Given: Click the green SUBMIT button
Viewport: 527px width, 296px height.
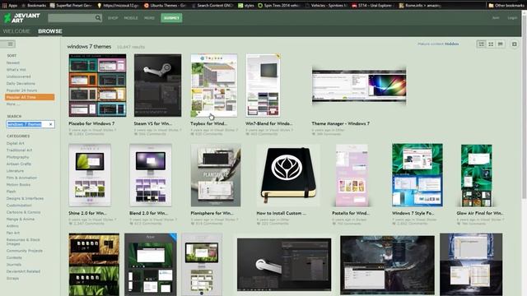Looking at the screenshot, I should [171, 18].
